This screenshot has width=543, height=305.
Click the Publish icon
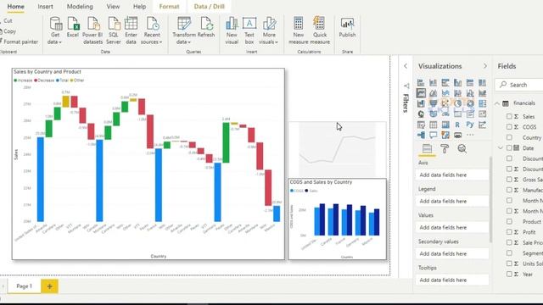click(x=347, y=24)
